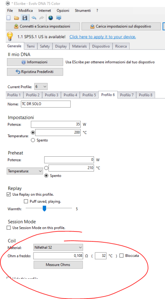165x299 pixels.
Task: Click the Nome text field
Action: tap(46, 104)
